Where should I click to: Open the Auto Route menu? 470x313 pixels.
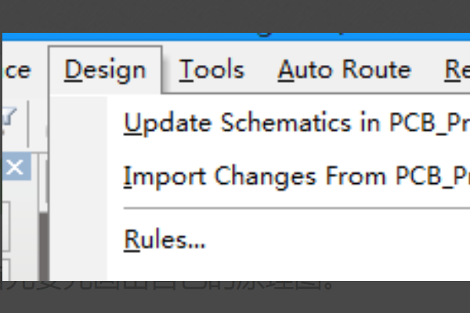(344, 70)
